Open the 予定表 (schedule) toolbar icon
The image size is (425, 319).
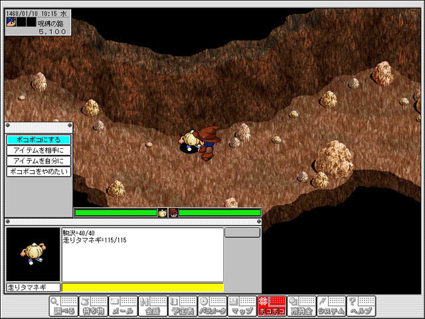point(182,306)
